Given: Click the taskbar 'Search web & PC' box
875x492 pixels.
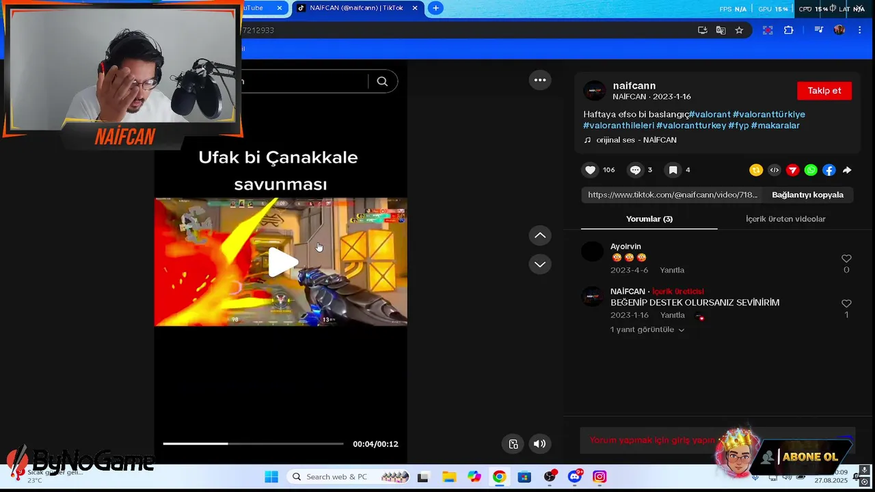Looking at the screenshot, I should click(x=348, y=476).
